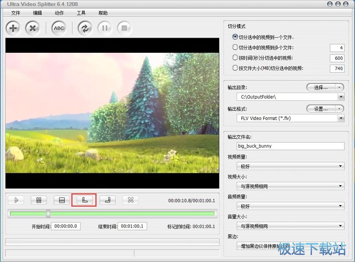Click the toolbar stop conversion button
The width and height of the screenshot is (355, 262).
[124, 28]
